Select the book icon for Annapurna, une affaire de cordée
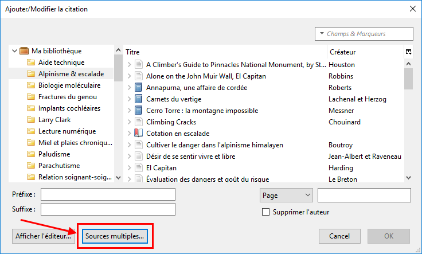 coord(138,88)
